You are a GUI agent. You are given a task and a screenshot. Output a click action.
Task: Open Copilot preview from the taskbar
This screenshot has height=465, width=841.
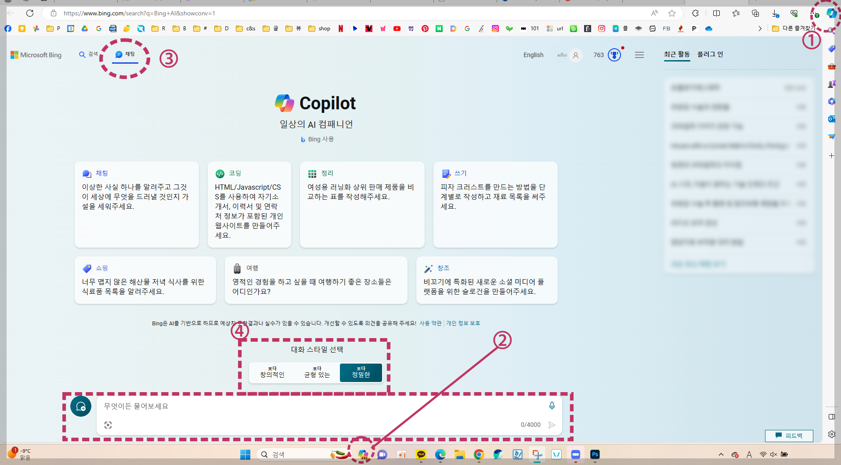(363, 454)
